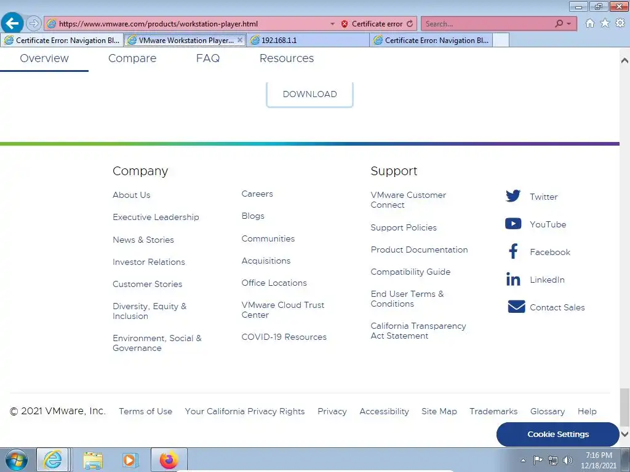The height and width of the screenshot is (472, 630).
Task: Select the Compare page tab
Action: 132,58
